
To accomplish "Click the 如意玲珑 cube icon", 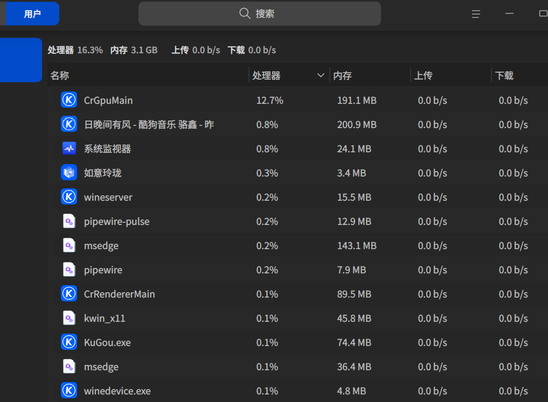I will point(69,173).
